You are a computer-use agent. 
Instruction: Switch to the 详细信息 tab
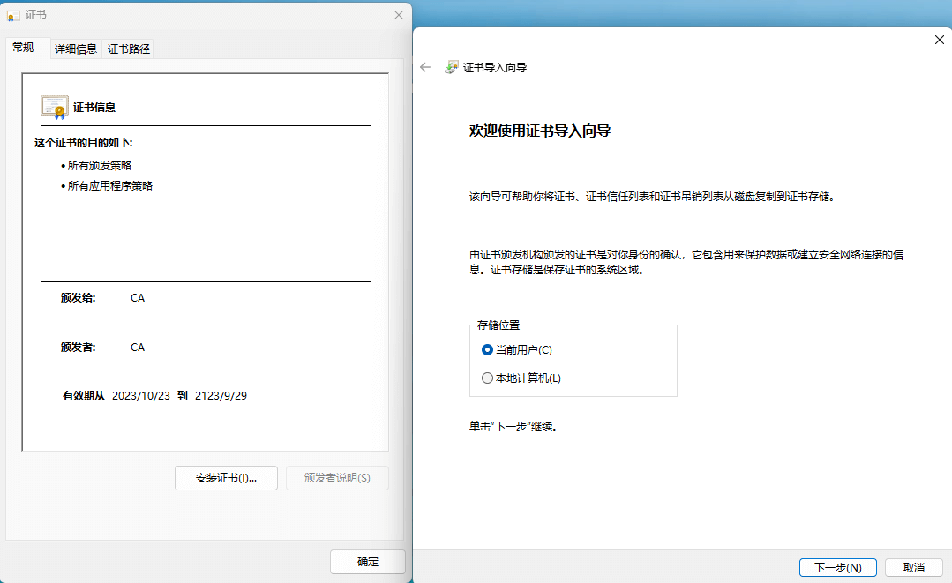coord(75,49)
